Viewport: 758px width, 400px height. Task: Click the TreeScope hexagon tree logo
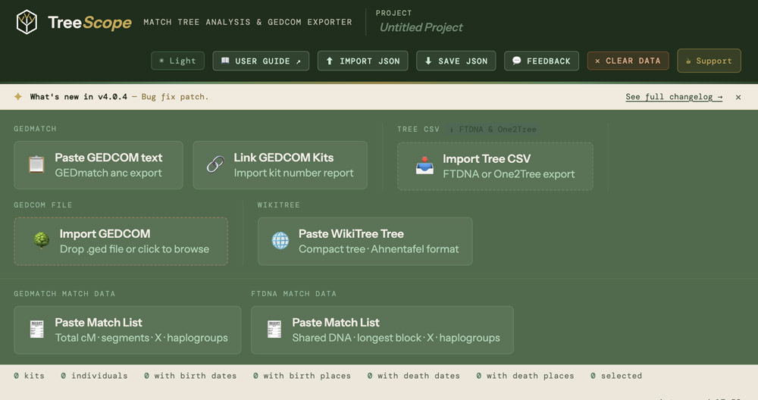point(27,22)
